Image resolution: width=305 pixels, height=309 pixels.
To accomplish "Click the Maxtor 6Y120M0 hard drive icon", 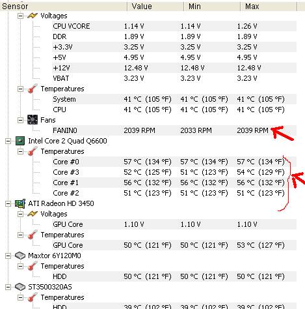I will [20, 256].
